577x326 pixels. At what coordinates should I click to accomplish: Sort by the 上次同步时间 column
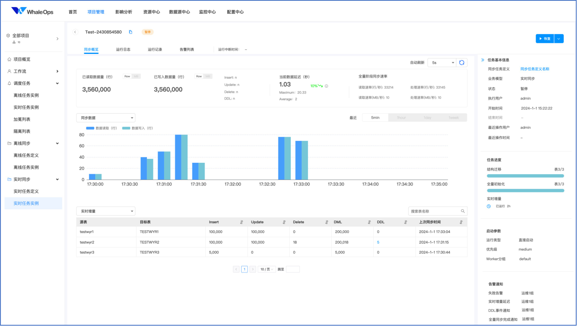point(461,222)
